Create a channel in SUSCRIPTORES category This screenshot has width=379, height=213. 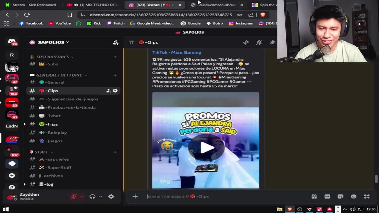115,57
